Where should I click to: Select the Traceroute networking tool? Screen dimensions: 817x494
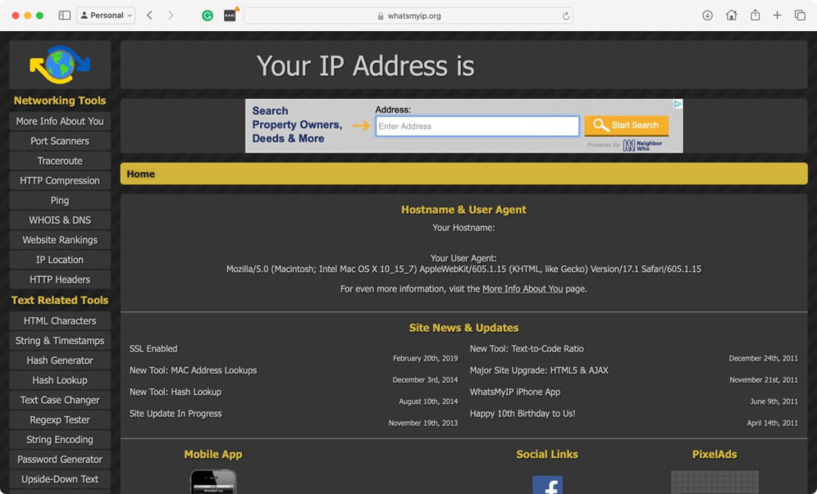click(x=59, y=161)
